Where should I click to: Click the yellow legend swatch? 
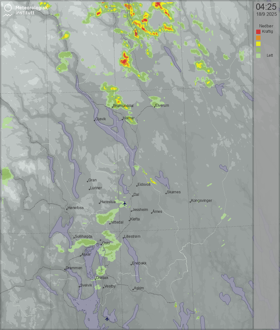point(258,44)
